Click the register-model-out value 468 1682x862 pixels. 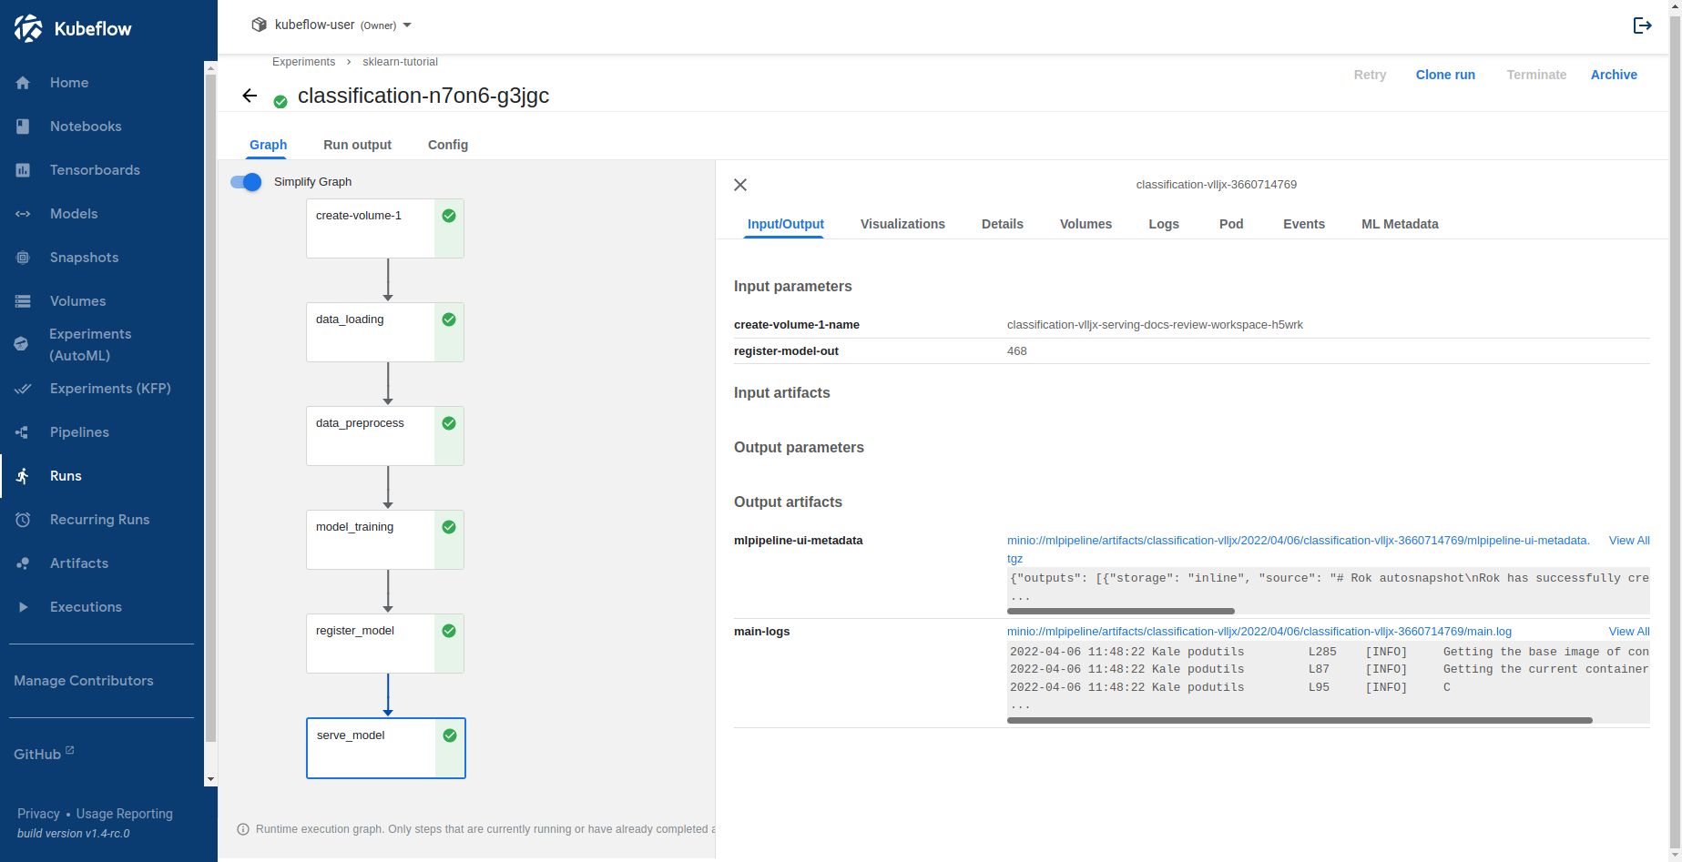1017,351
